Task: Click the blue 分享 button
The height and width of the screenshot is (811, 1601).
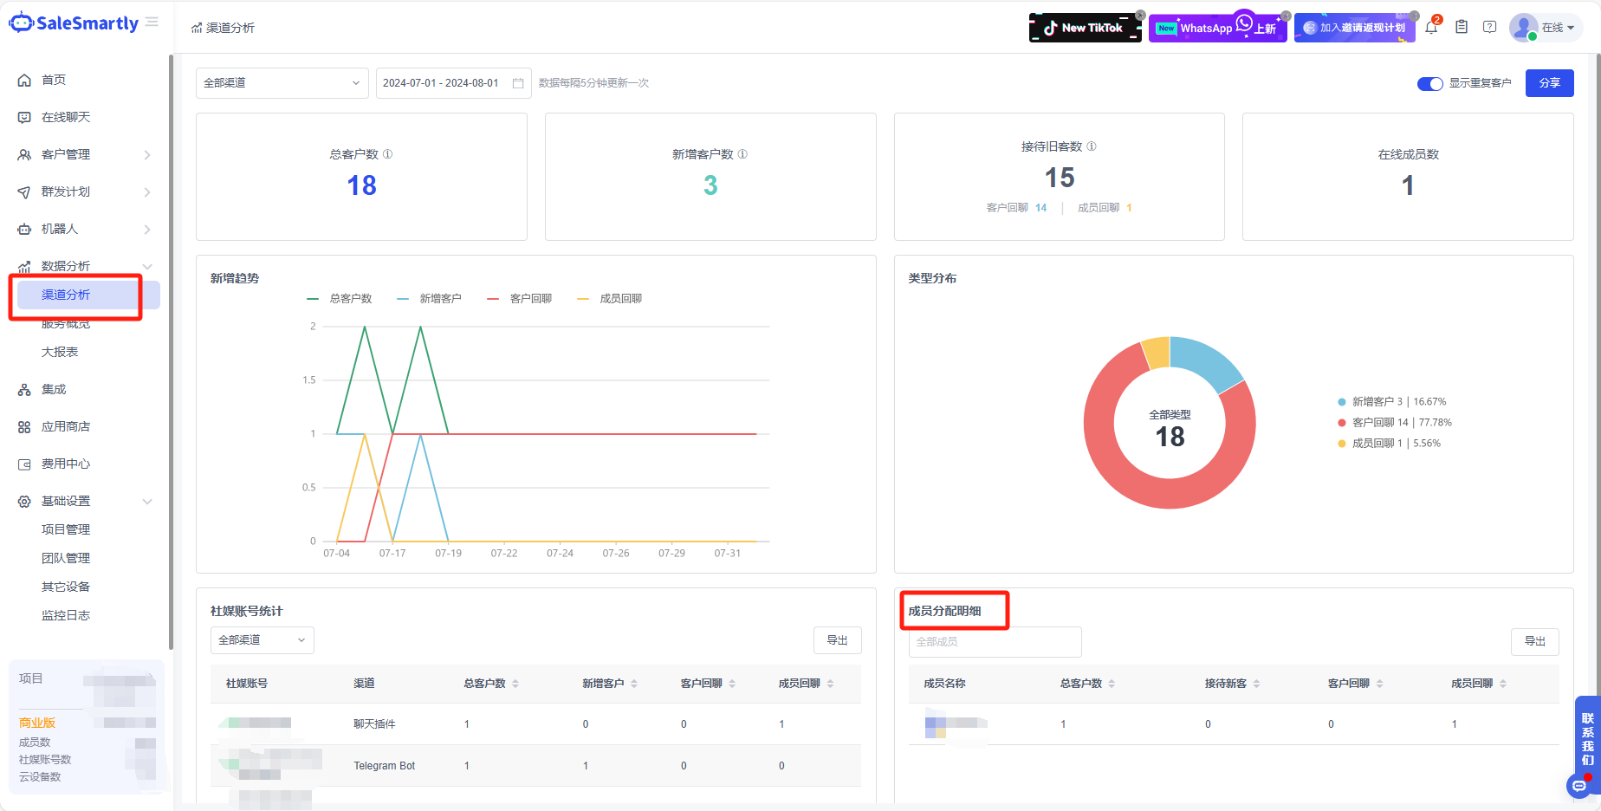Action: (x=1549, y=83)
